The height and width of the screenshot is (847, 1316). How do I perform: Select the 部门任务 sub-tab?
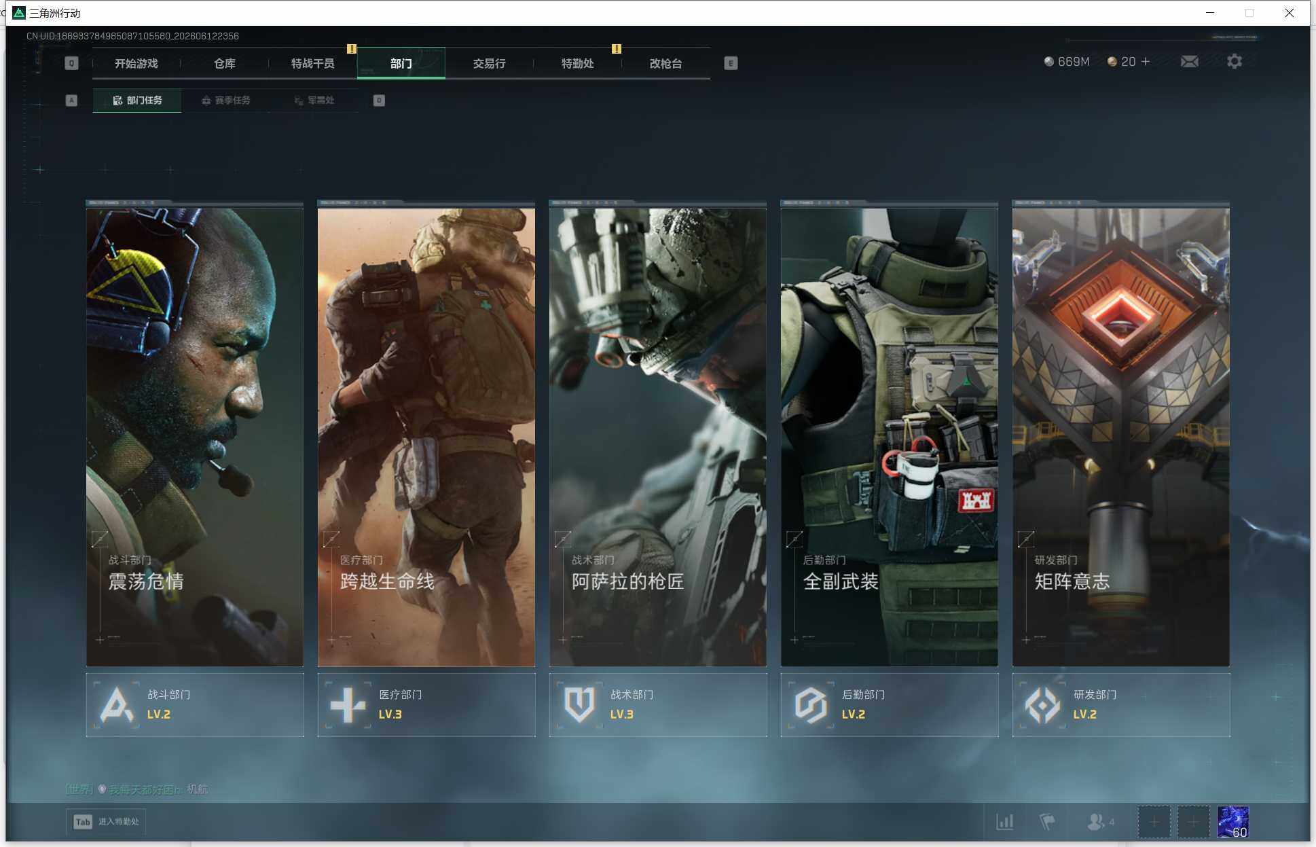point(137,100)
